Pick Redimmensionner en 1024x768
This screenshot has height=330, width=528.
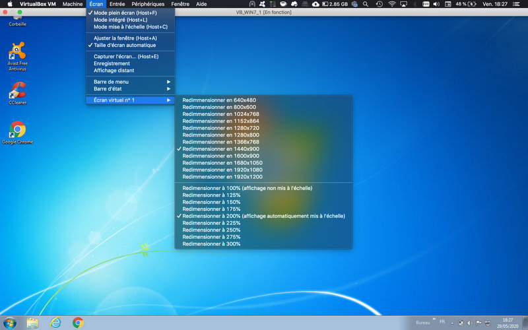pos(263,114)
